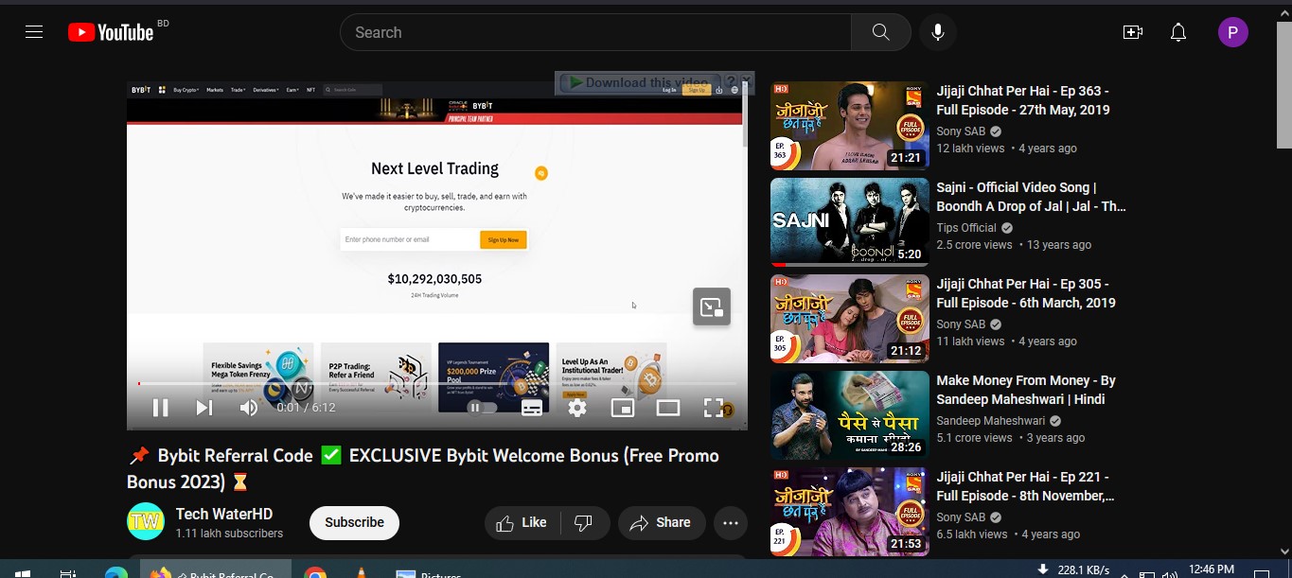
Task: Open Sony SAB channel under the Ep 363 video
Action: coord(961,131)
